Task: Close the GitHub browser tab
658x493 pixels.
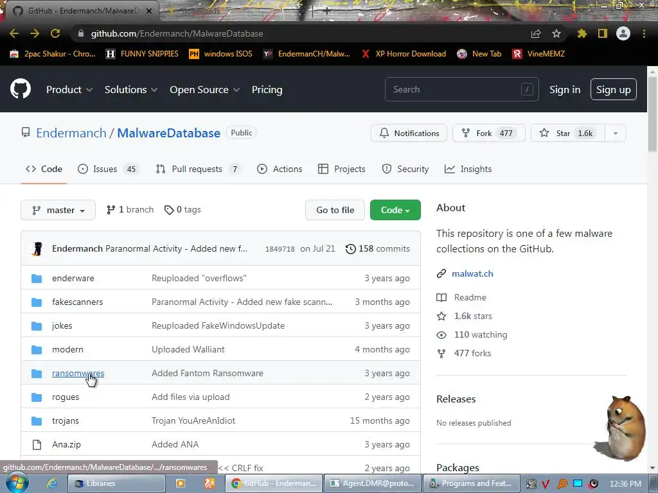Action: coord(149,11)
